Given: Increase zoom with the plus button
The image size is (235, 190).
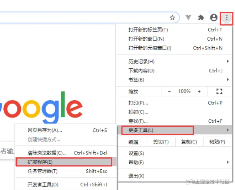Looking at the screenshot, I should click(199, 91).
